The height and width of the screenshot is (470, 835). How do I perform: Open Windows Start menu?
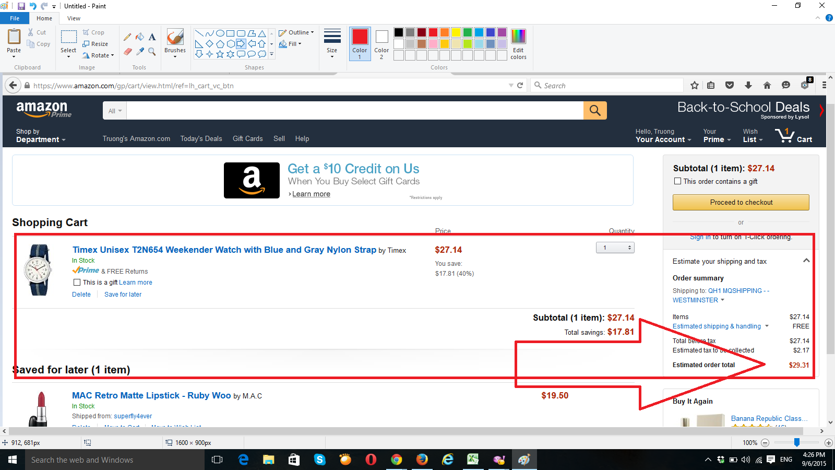[x=13, y=460]
